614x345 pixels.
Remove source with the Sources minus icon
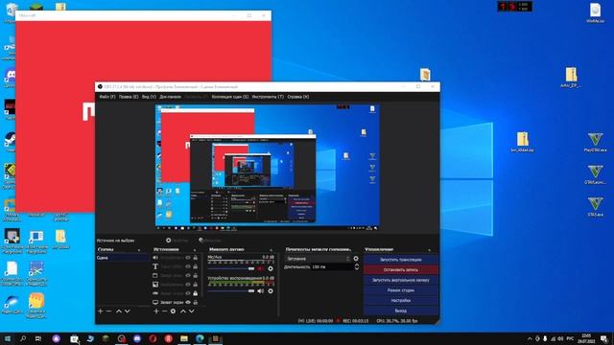[x=165, y=310]
